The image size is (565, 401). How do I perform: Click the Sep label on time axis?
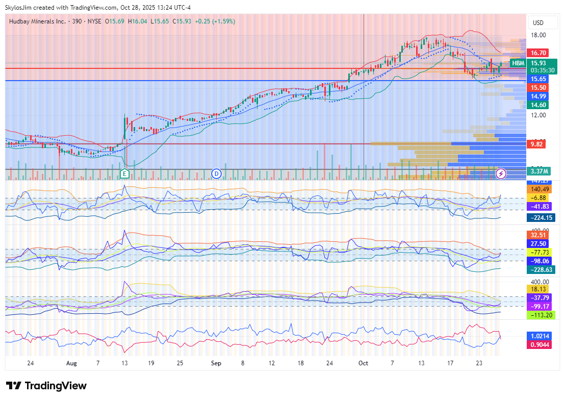216,363
